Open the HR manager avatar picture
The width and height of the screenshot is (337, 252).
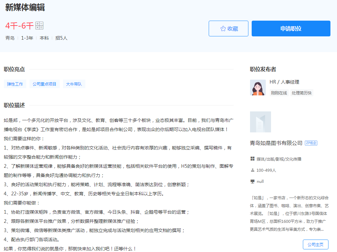tap(258, 87)
